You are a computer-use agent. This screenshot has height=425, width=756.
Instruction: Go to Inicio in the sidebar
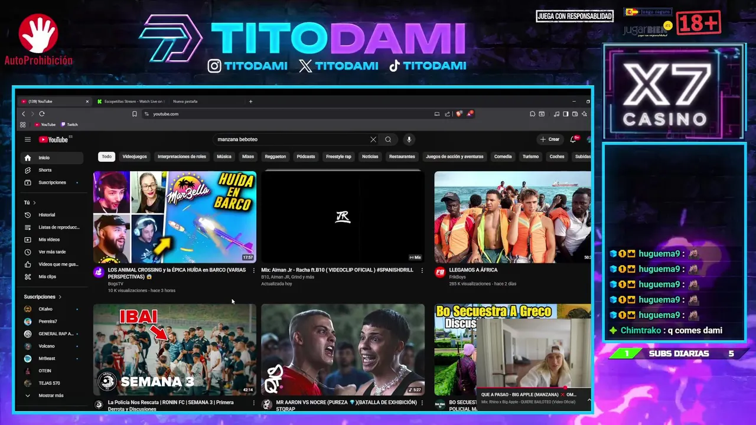tap(51, 158)
